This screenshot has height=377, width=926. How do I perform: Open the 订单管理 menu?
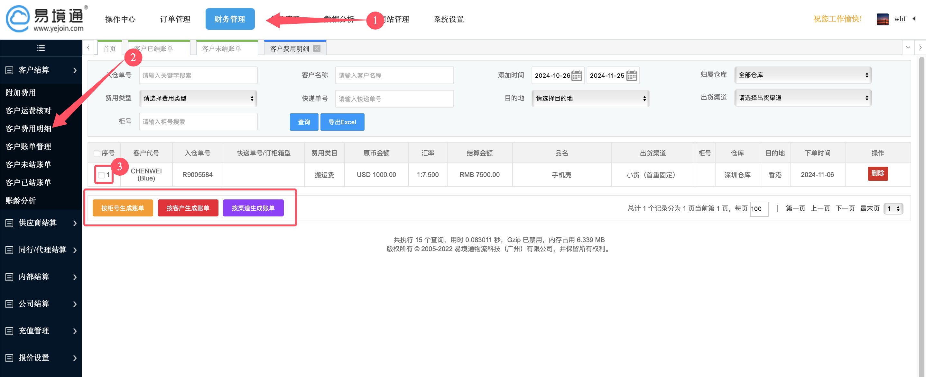pyautogui.click(x=175, y=19)
